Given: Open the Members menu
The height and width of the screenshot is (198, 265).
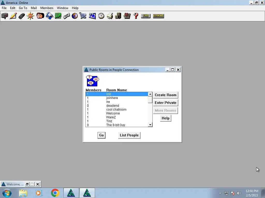Looking at the screenshot, I should 47,8.
